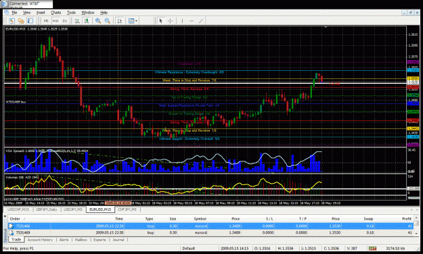Toggle the Market Watch panel icon
This screenshot has width=423, height=254.
click(30, 21)
